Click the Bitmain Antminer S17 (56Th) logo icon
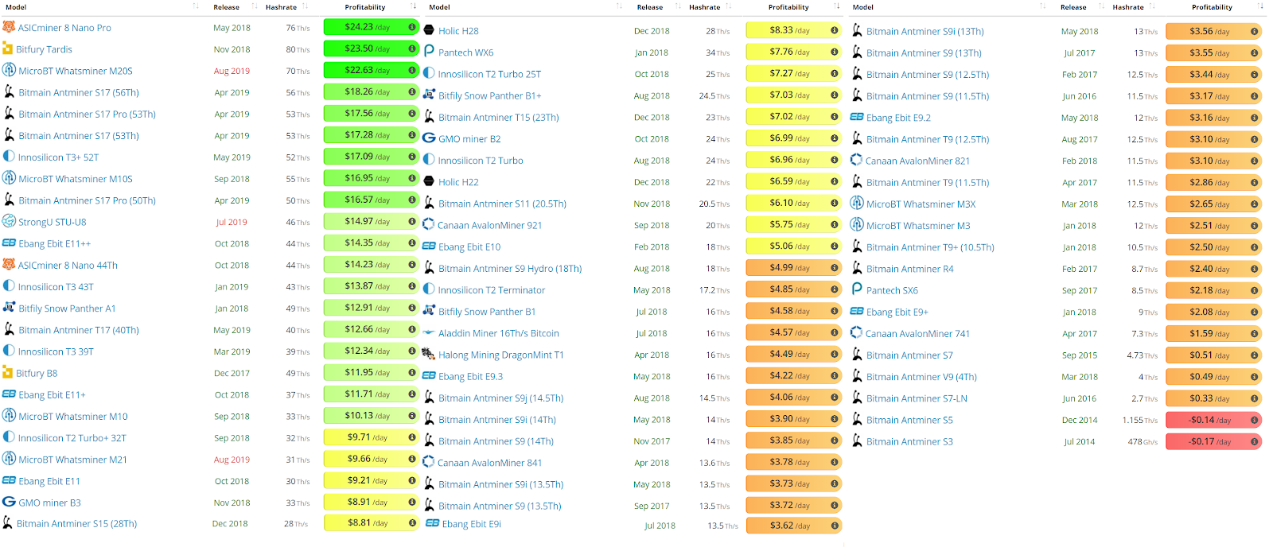Screen dimensions: 1273x555 (9, 92)
